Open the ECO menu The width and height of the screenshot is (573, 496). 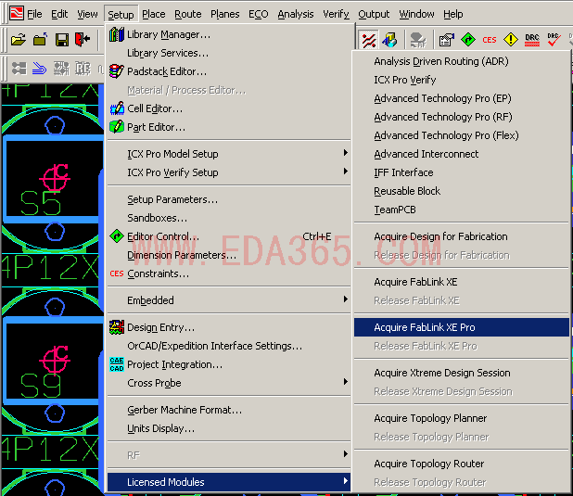pyautogui.click(x=259, y=14)
